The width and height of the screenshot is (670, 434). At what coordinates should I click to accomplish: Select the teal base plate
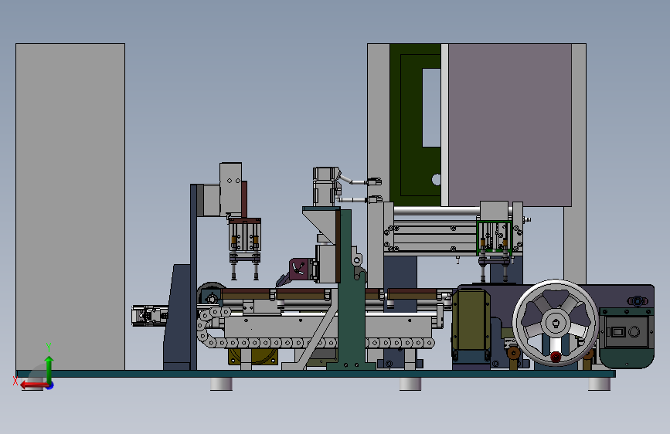tap(316, 374)
